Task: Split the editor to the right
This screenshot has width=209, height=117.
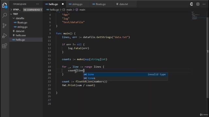Action: click(x=198, y=4)
